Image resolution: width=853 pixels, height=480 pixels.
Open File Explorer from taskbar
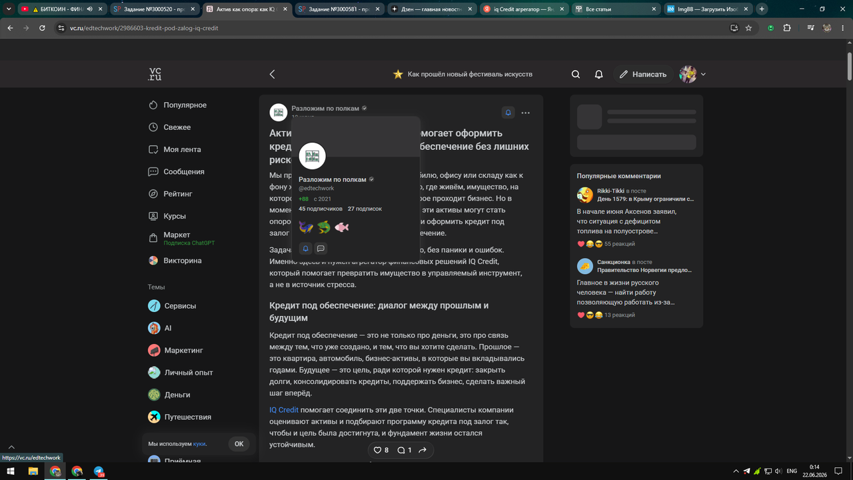click(x=33, y=471)
